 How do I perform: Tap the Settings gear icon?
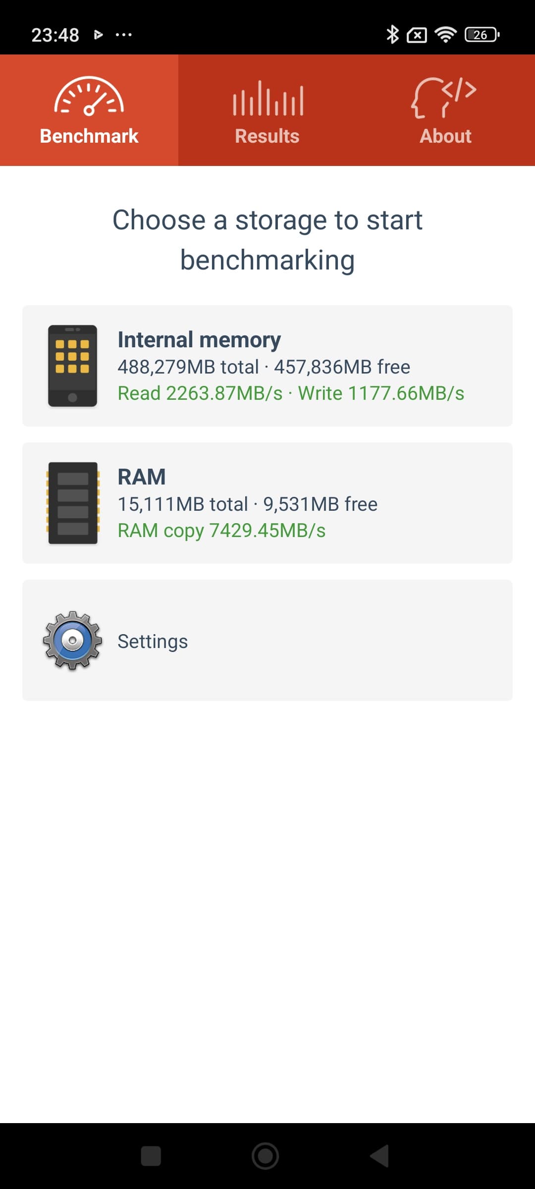(x=73, y=640)
